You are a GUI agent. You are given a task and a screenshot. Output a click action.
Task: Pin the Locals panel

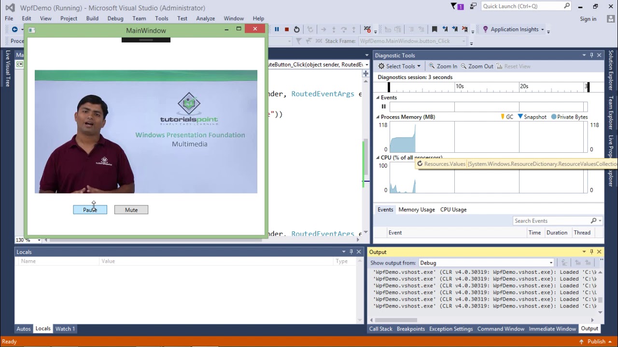351,252
